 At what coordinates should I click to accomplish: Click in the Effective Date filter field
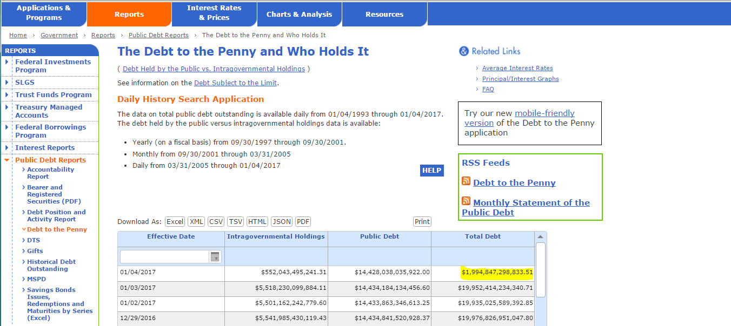point(164,257)
